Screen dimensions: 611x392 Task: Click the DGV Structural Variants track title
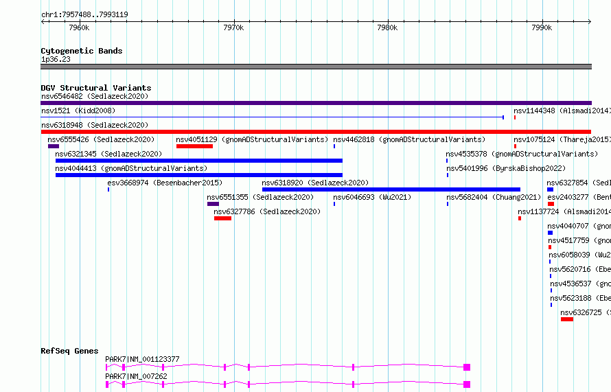96,88
